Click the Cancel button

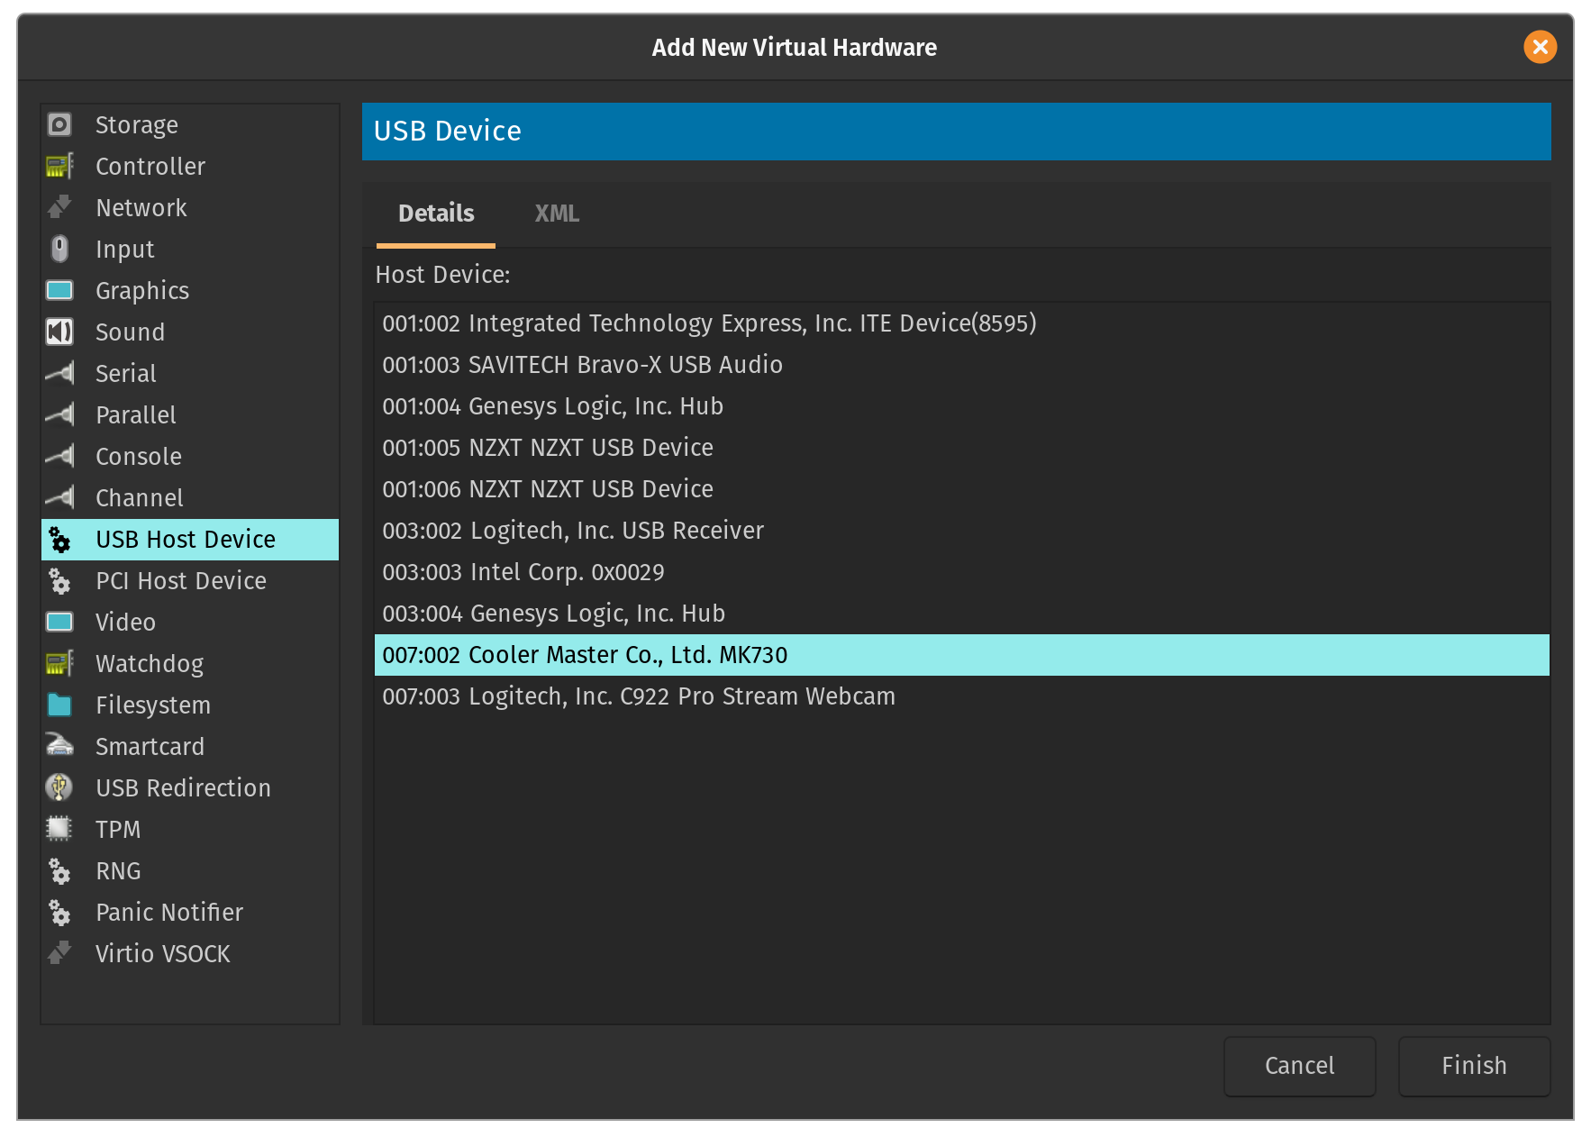click(x=1299, y=1066)
